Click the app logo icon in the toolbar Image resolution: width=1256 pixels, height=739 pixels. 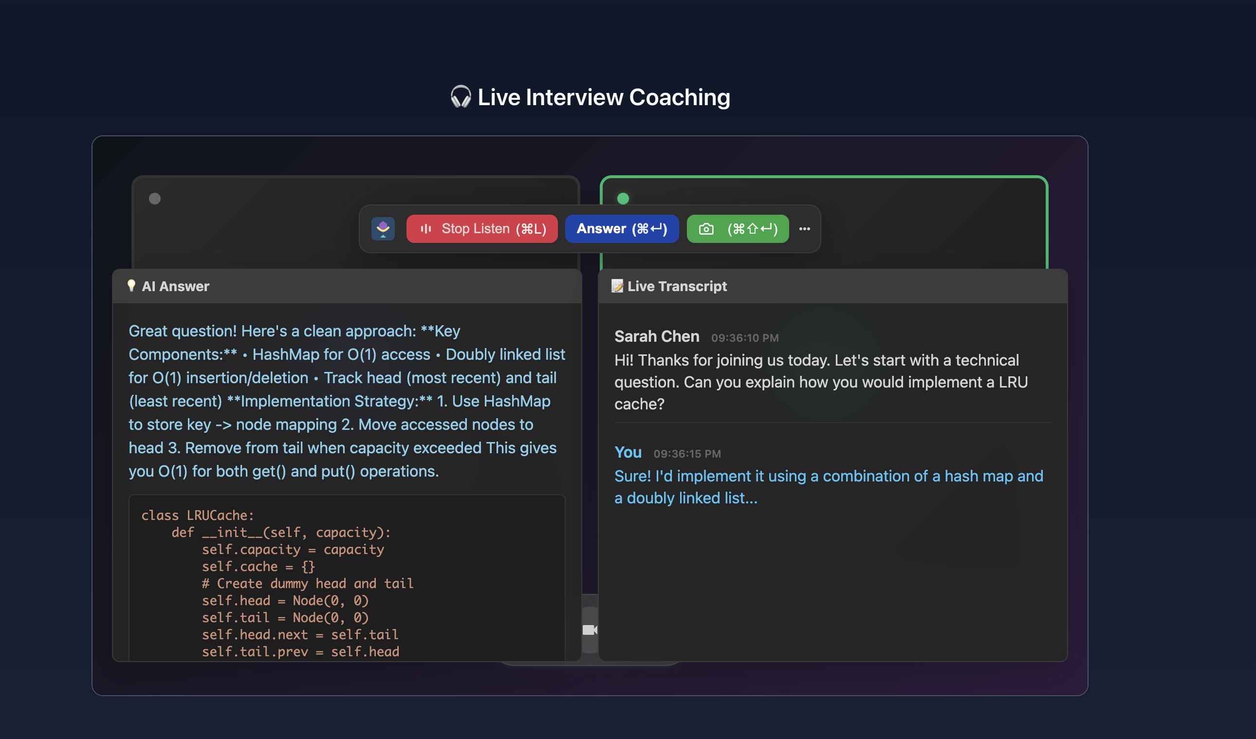[x=383, y=229]
